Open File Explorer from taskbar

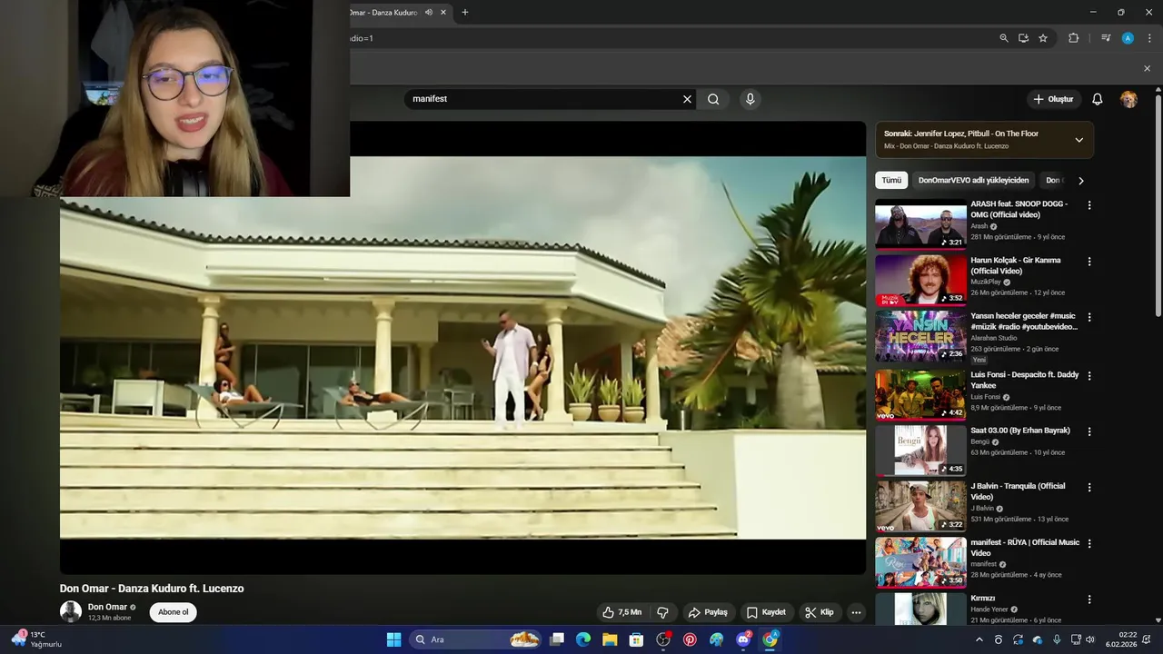coord(610,639)
